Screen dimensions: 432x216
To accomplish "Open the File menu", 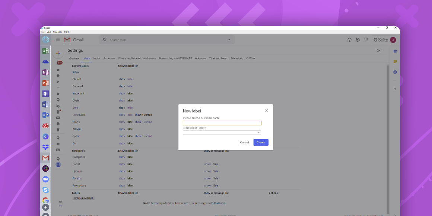I will click(x=43, y=32).
